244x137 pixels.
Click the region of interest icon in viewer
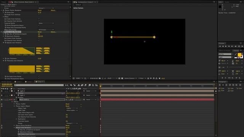coord(119,78)
